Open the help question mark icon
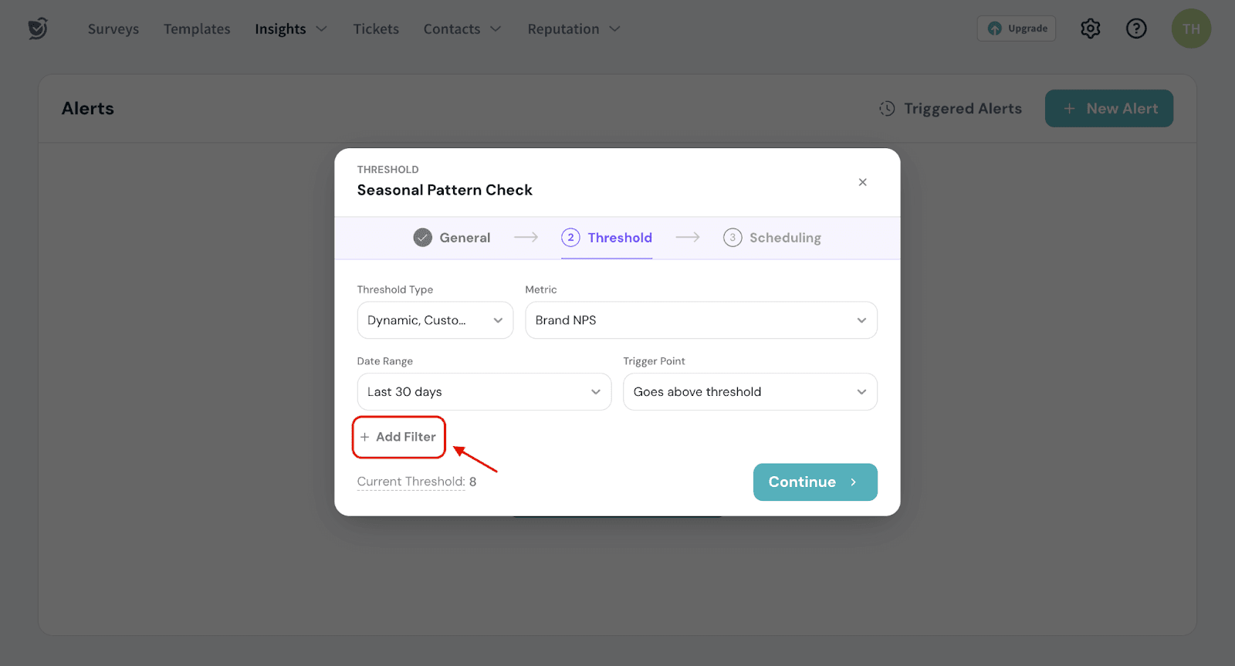This screenshot has width=1235, height=666. coord(1136,29)
